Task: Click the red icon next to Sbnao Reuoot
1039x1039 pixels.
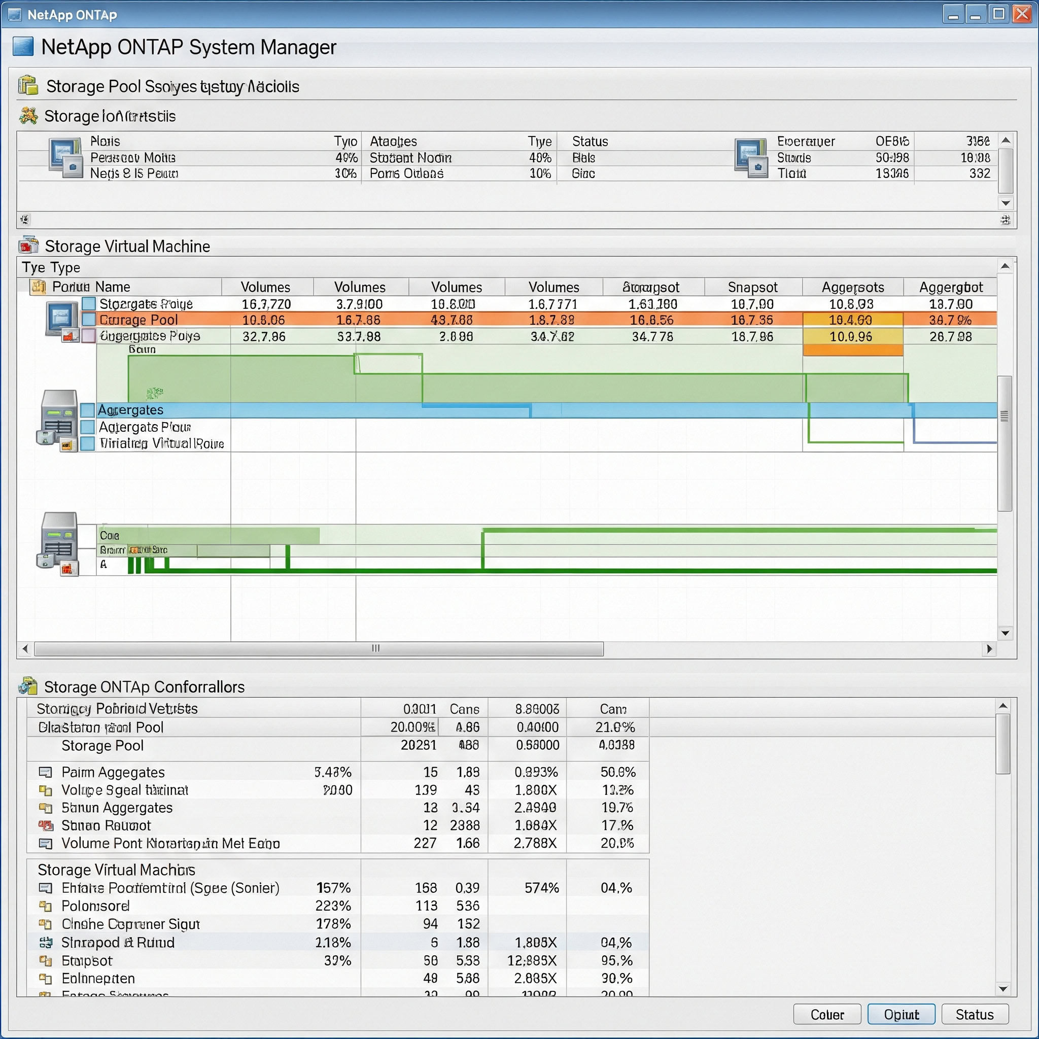Action: pyautogui.click(x=46, y=825)
